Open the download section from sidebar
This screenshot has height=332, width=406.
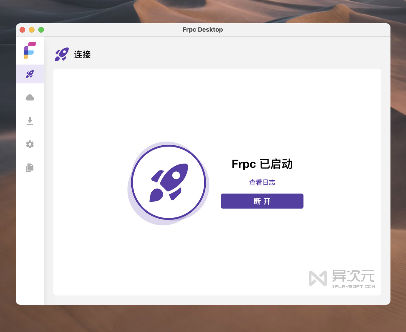click(x=30, y=121)
